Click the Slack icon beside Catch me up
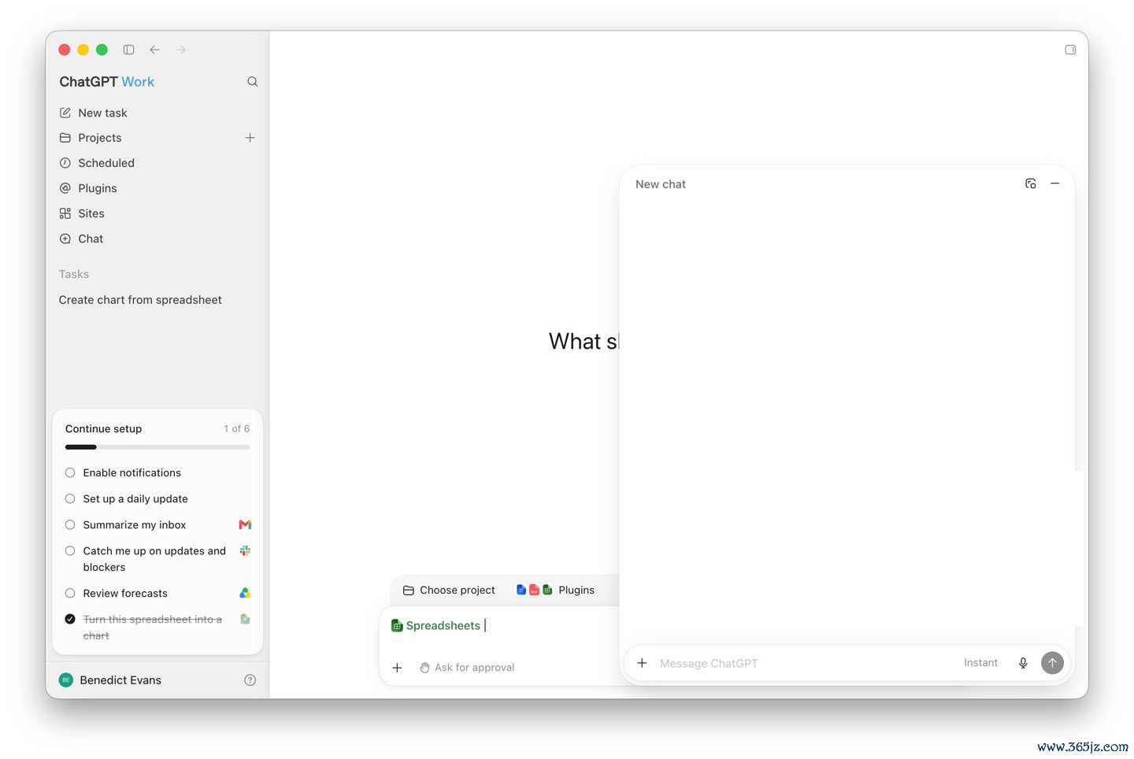This screenshot has width=1134, height=759. [245, 550]
